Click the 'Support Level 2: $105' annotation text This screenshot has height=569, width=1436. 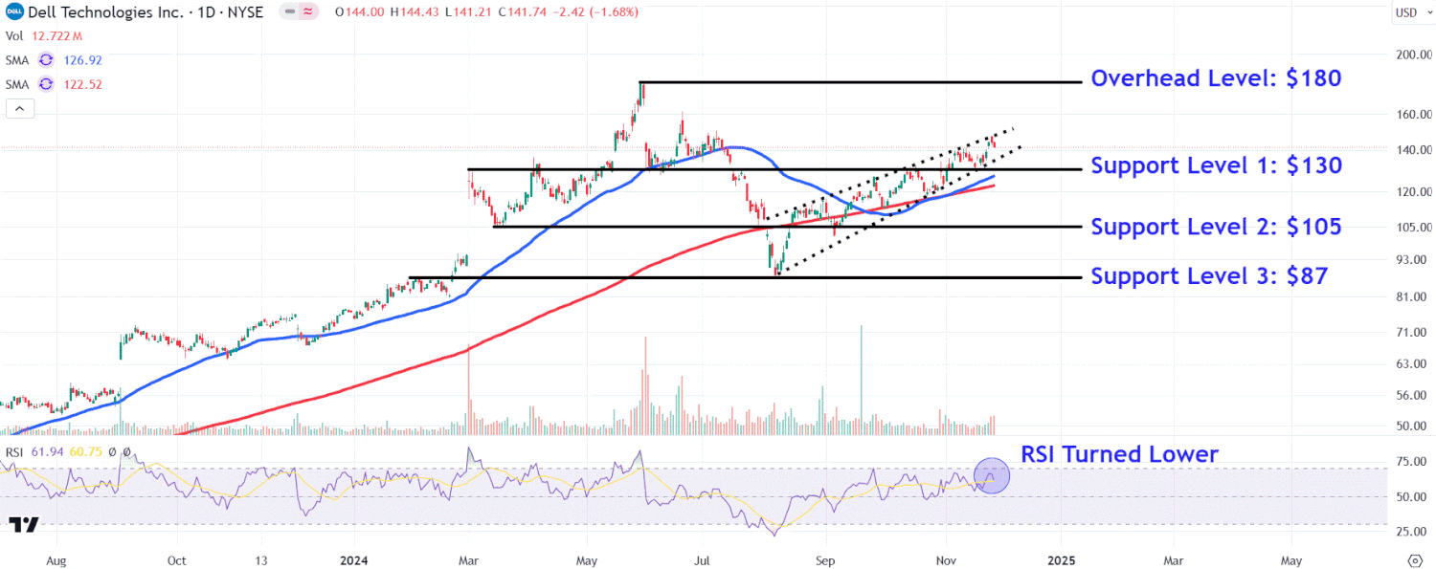click(x=1216, y=227)
